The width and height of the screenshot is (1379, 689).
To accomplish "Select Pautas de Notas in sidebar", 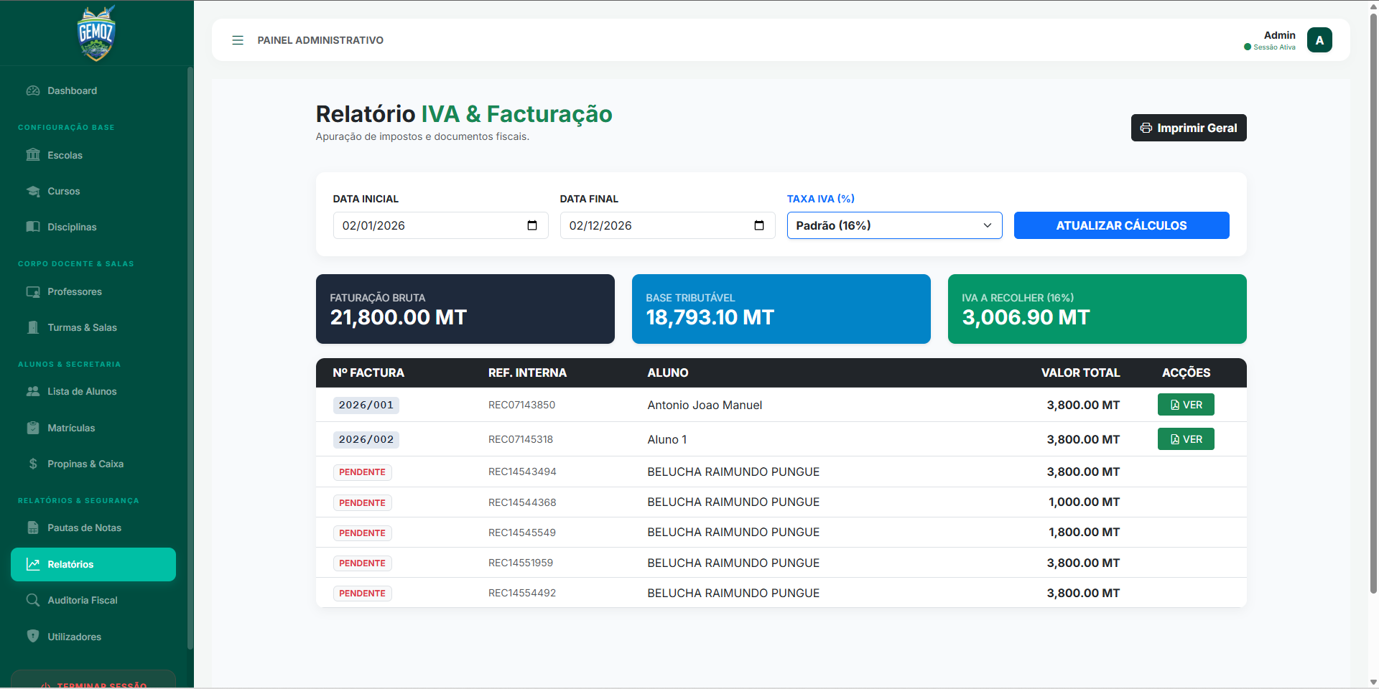I will 84,528.
